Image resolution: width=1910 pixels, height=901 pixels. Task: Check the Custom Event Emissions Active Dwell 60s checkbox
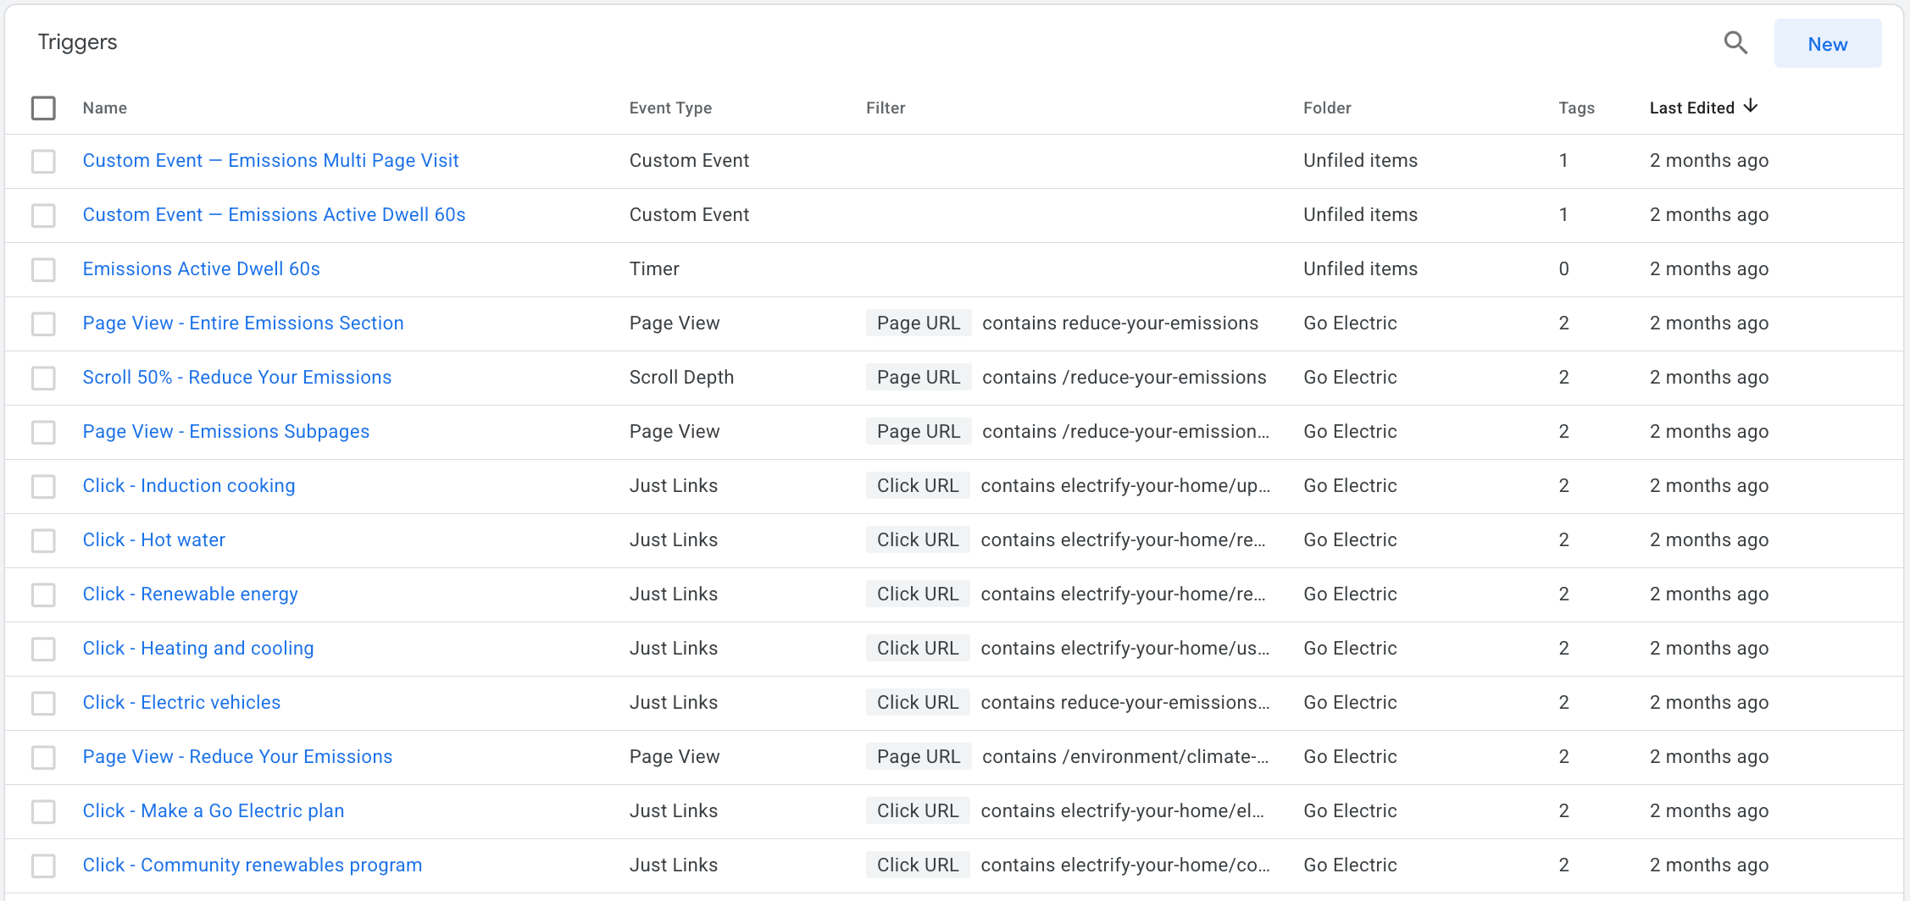click(x=43, y=215)
